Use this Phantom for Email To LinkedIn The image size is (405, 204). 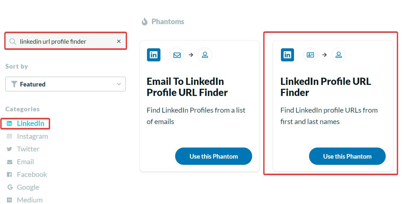pyautogui.click(x=213, y=156)
